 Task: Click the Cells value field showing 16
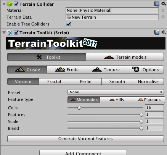(x=154, y=107)
